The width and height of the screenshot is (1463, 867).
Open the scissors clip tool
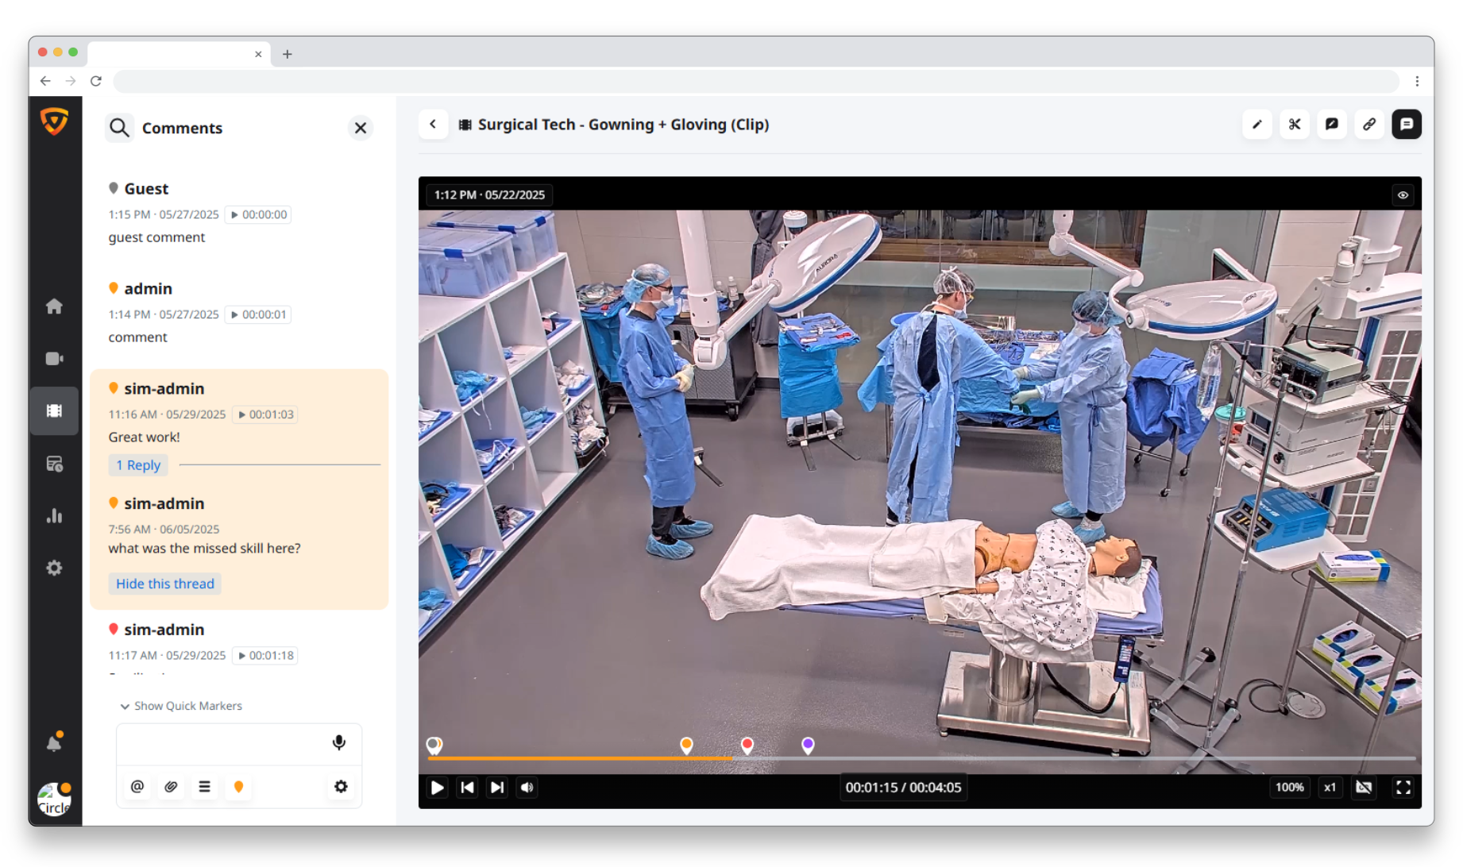1295,125
